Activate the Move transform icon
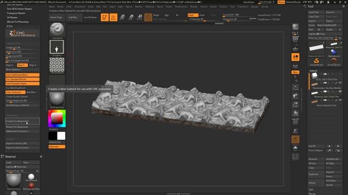The width and height of the screenshot is (348, 195). coord(122,17)
